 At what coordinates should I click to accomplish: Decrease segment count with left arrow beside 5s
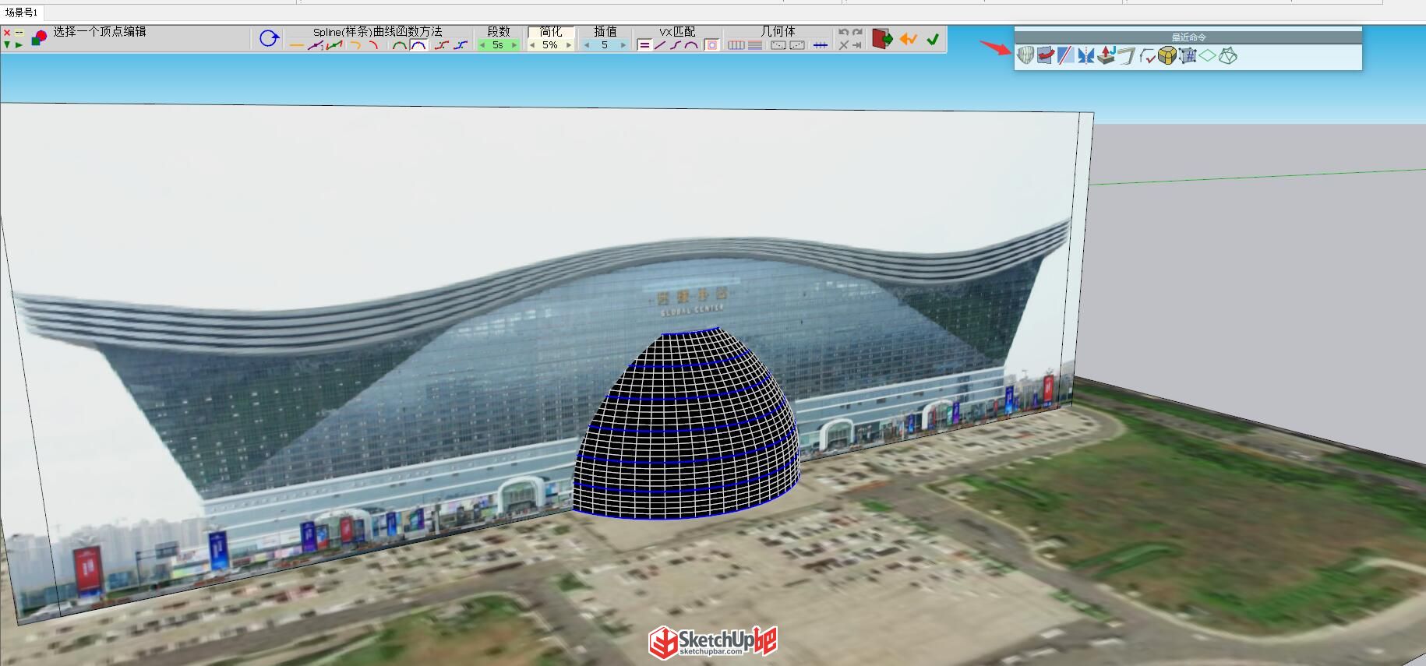(482, 45)
